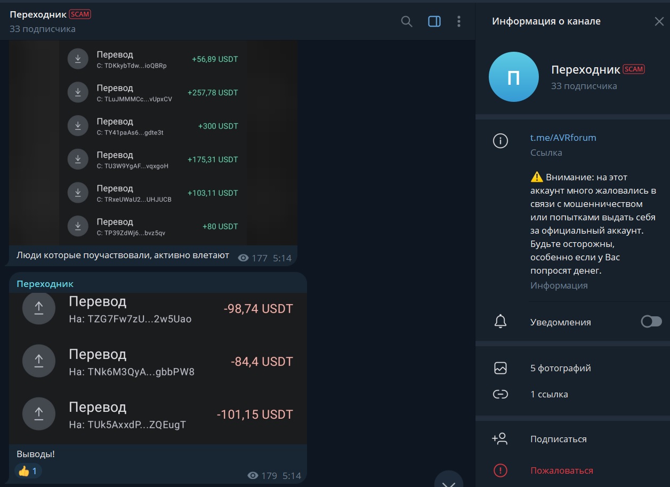Image resolution: width=670 pixels, height=487 pixels.
Task: Click the download icon for +300 USDT transfer
Action: point(78,126)
